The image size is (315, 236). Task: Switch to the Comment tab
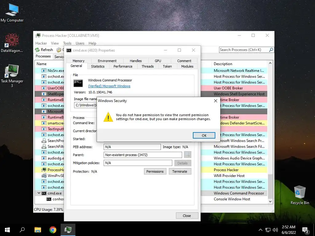(184, 61)
